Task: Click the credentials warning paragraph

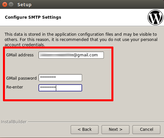Action: coord(81,39)
